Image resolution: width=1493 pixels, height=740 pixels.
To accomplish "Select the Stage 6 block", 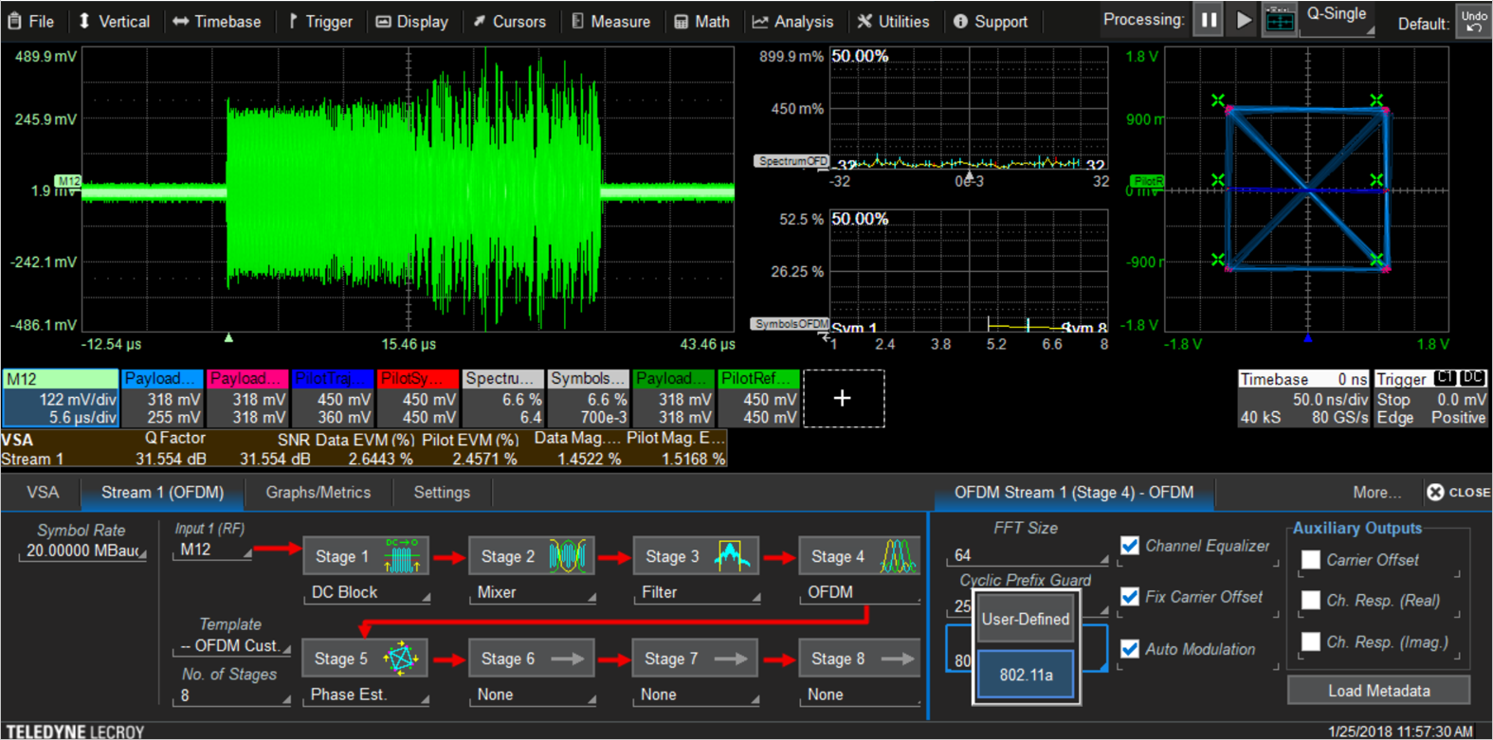I will tap(531, 659).
